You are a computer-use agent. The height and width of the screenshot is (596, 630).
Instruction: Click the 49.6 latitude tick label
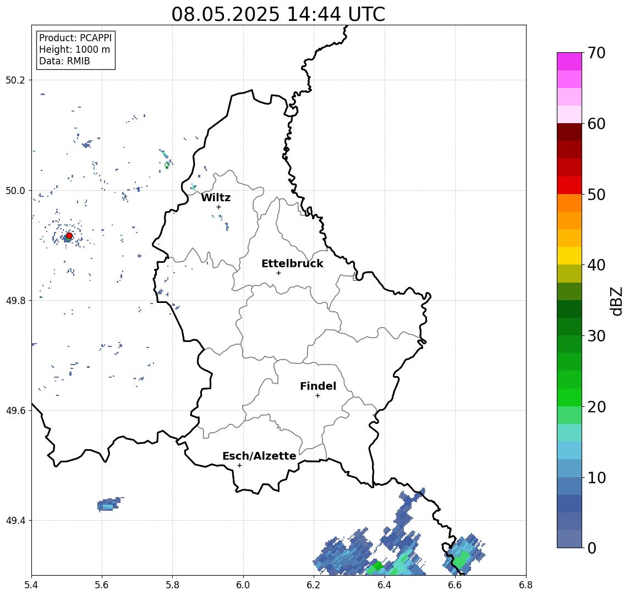pyautogui.click(x=15, y=411)
